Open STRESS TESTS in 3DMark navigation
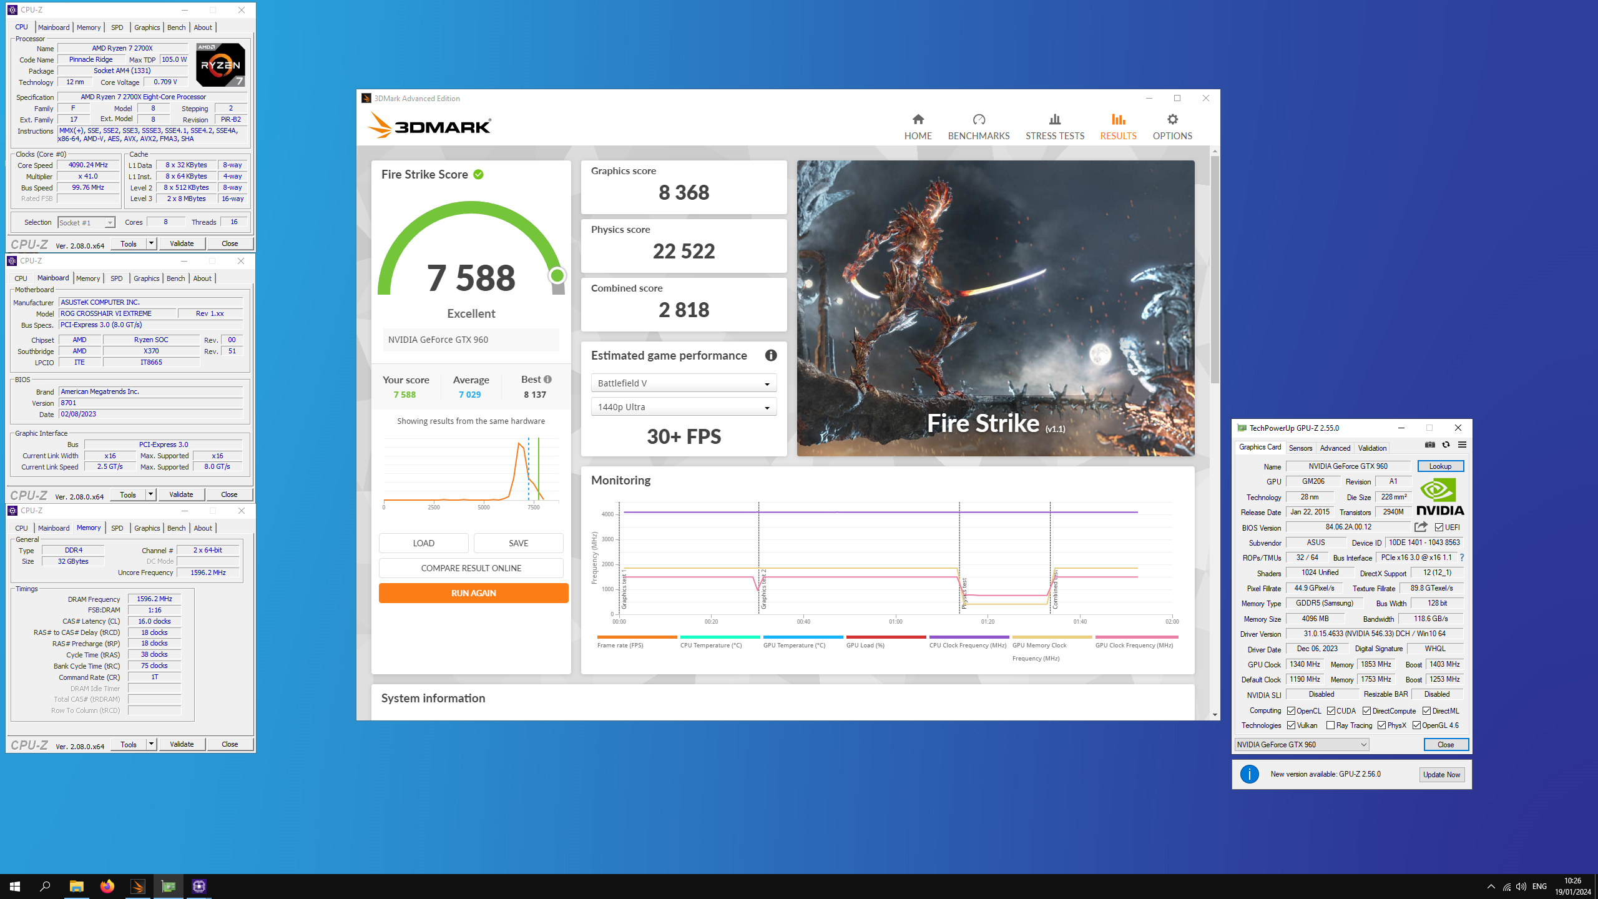The width and height of the screenshot is (1598, 899). point(1055,127)
